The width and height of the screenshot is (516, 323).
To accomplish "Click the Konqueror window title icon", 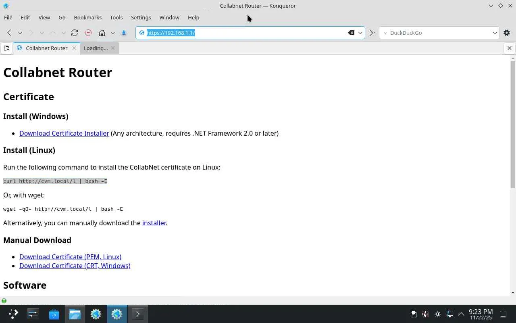I will click(x=6, y=6).
